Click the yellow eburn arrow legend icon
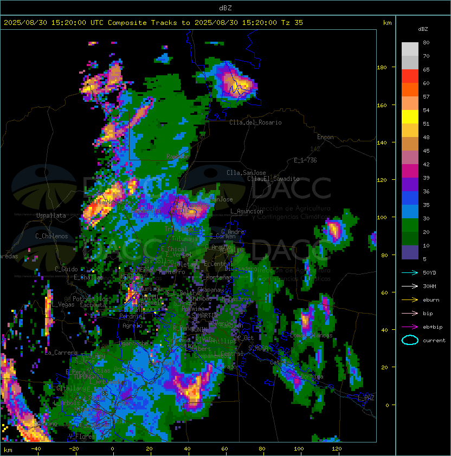451x456 pixels. coord(410,300)
